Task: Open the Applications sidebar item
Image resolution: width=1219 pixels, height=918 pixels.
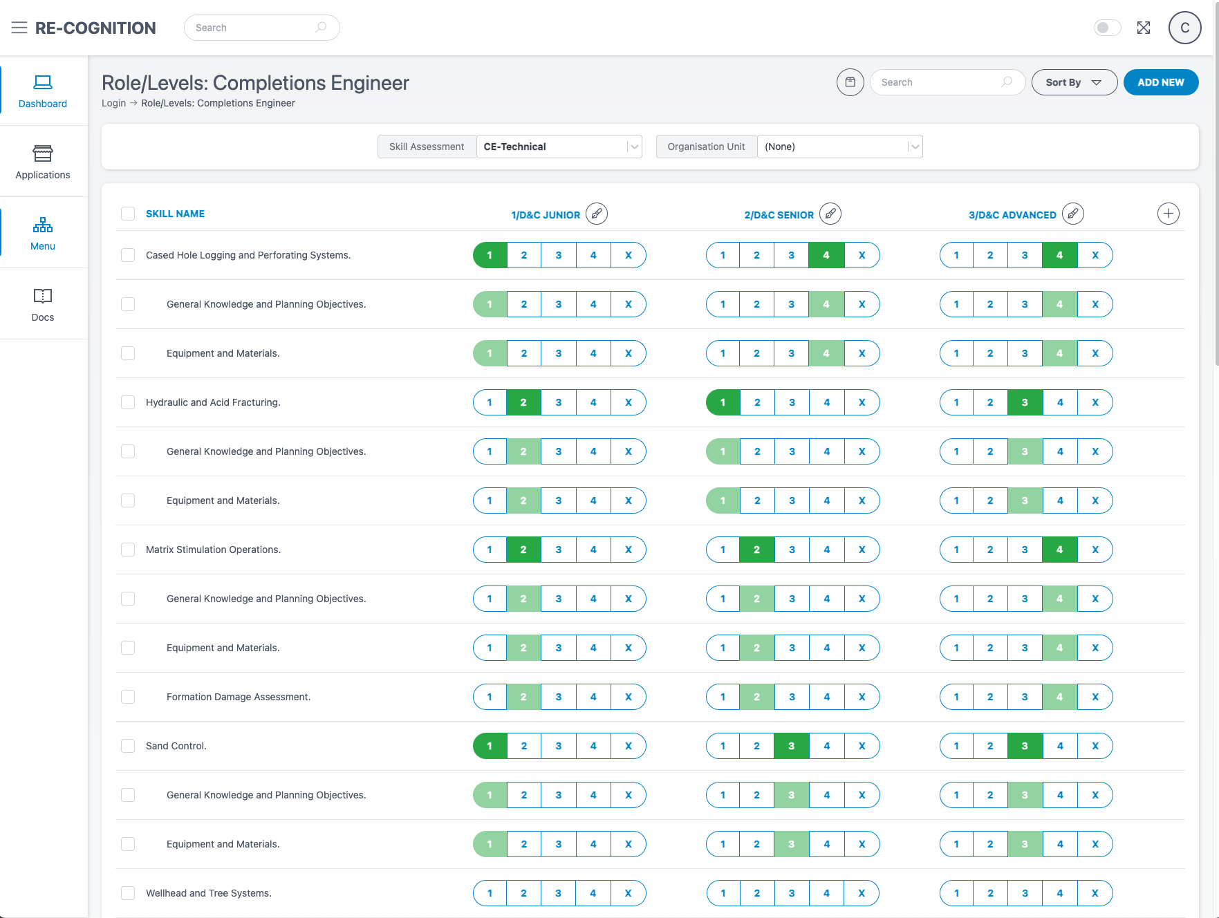Action: [43, 162]
